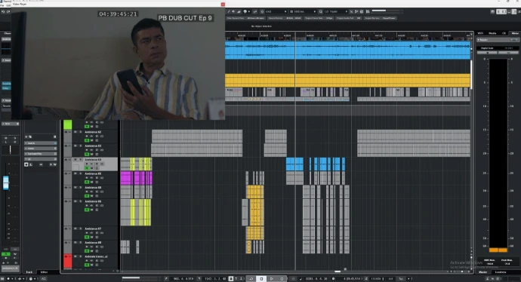The height and width of the screenshot is (282, 521).
Task: Stop playback with transport Stop button
Action: coord(261,279)
